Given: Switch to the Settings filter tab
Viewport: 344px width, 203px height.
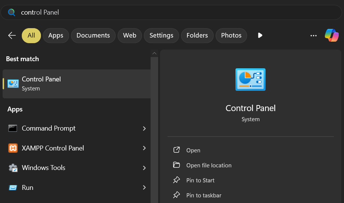Looking at the screenshot, I should pos(161,36).
